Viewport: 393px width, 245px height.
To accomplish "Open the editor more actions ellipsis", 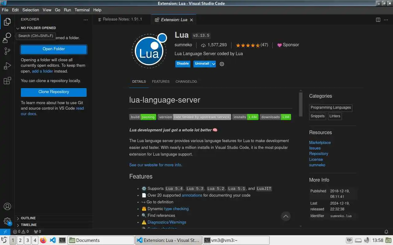I will (386, 20).
